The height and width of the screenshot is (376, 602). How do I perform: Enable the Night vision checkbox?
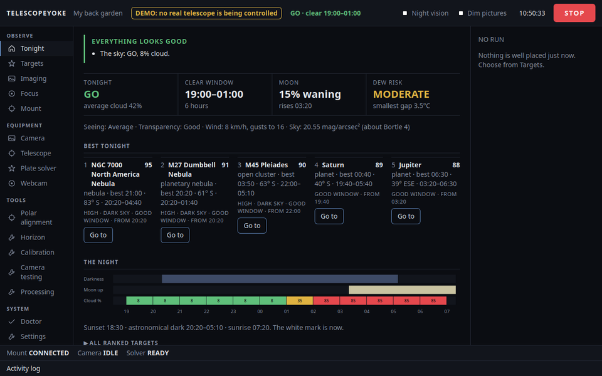[404, 13]
